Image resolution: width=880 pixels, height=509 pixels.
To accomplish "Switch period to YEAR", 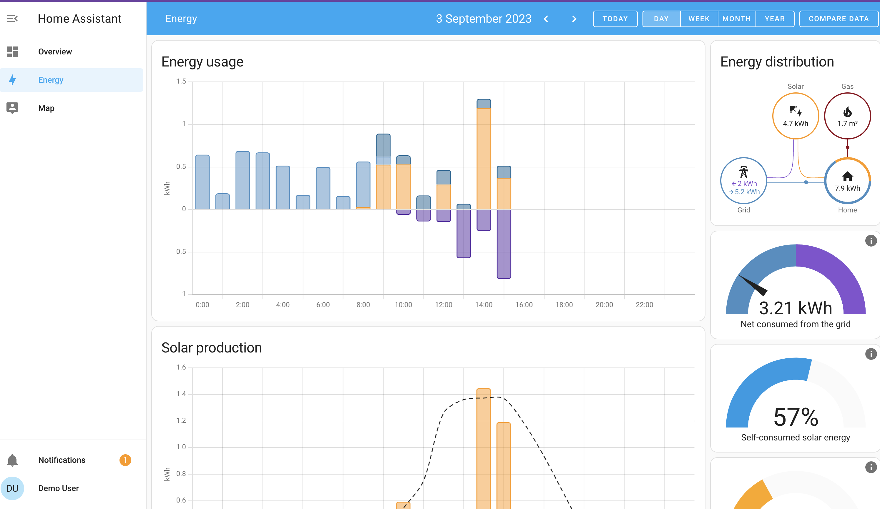I will coord(775,19).
